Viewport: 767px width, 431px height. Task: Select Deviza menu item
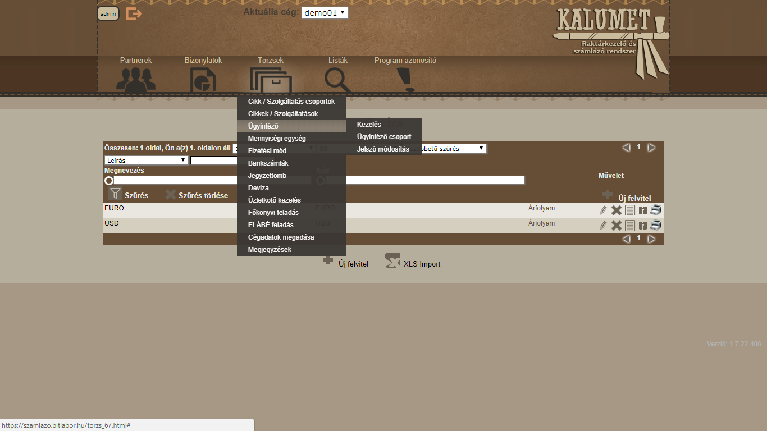coord(291,188)
